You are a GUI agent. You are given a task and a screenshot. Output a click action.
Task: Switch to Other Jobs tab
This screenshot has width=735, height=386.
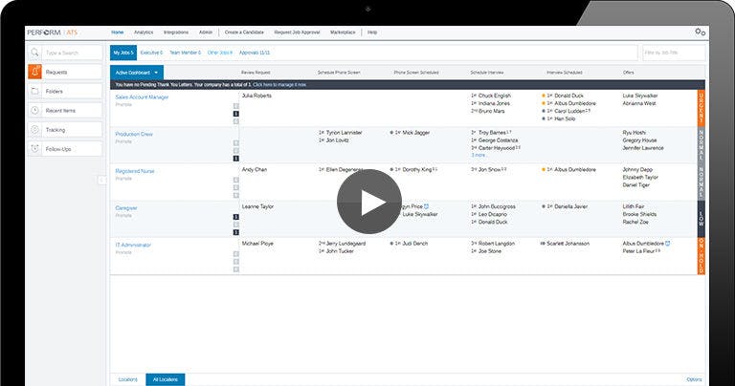220,53
